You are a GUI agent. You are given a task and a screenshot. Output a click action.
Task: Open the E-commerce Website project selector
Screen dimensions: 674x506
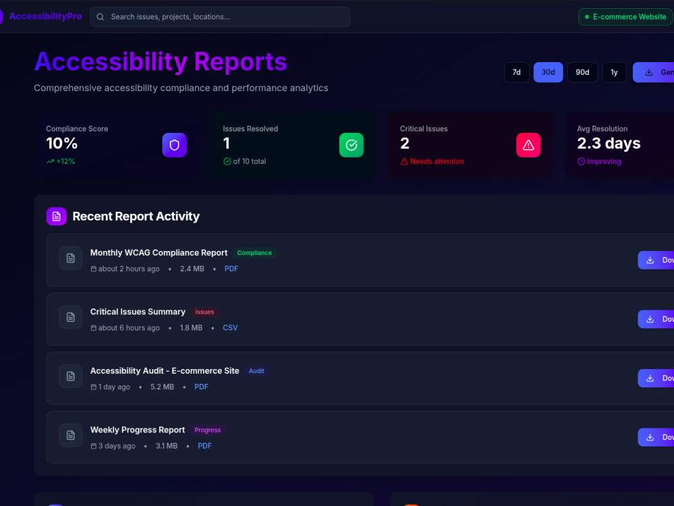pyautogui.click(x=626, y=17)
